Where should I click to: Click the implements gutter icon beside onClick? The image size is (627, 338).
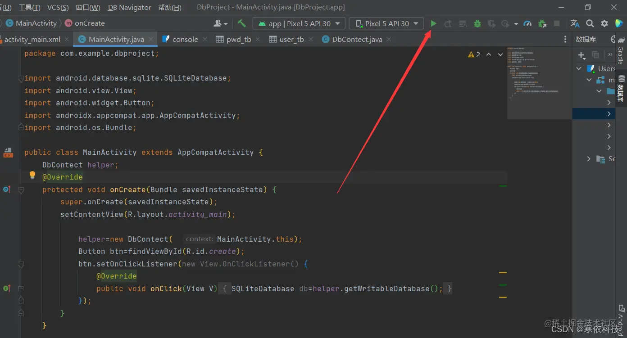[6, 288]
